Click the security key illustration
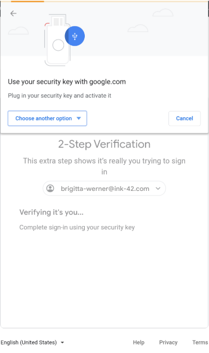Image resolution: width=209 pixels, height=353 pixels. coord(58,40)
